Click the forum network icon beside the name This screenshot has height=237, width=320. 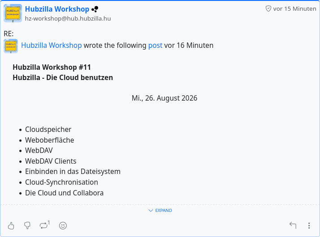pyautogui.click(x=95, y=9)
